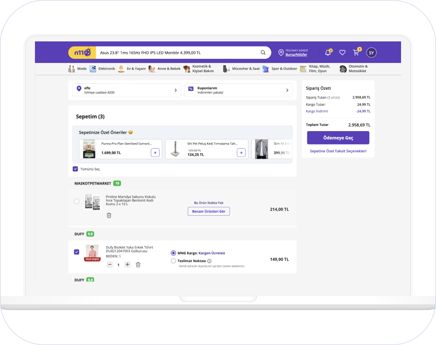Click the search input field
This screenshot has height=345, width=436.
pyautogui.click(x=178, y=52)
